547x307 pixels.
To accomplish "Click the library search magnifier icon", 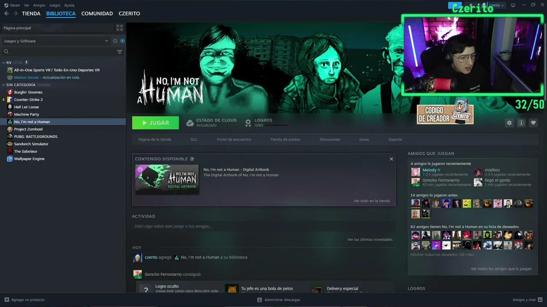I will [x=6, y=52].
